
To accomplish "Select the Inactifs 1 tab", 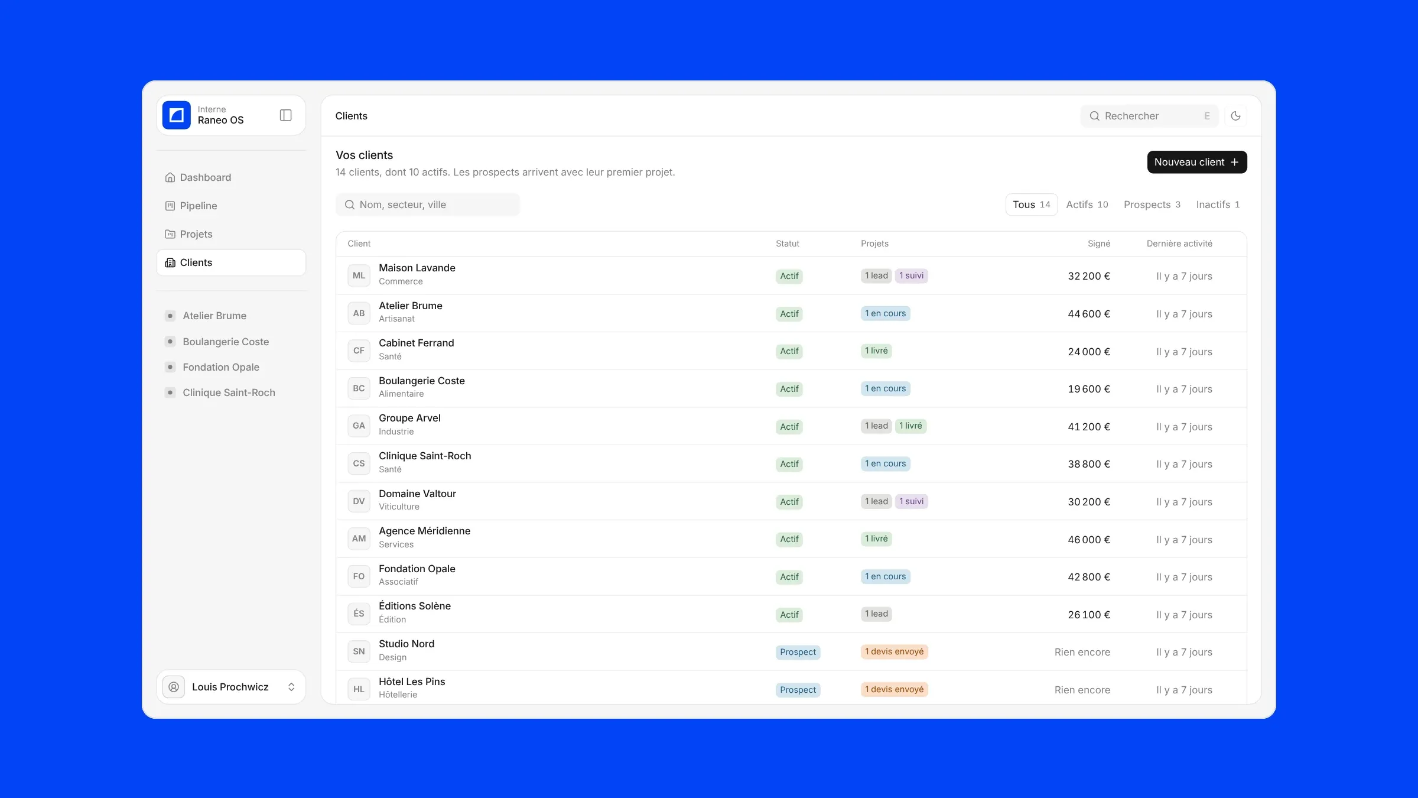I will pos(1218,205).
